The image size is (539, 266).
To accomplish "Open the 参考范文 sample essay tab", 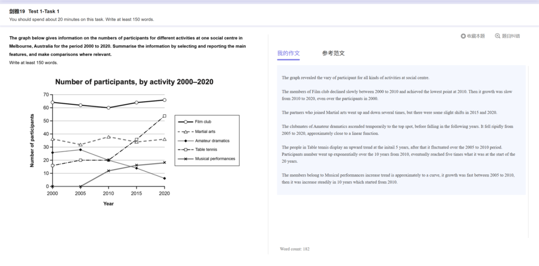I will coord(333,53).
